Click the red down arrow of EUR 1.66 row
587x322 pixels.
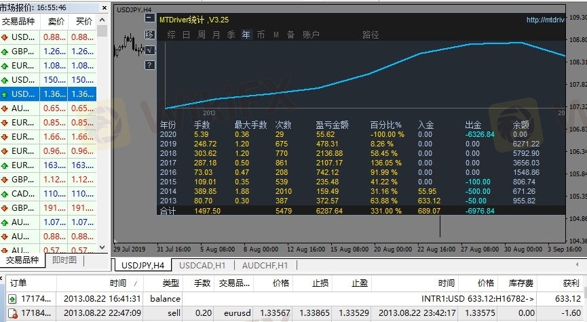[5, 137]
